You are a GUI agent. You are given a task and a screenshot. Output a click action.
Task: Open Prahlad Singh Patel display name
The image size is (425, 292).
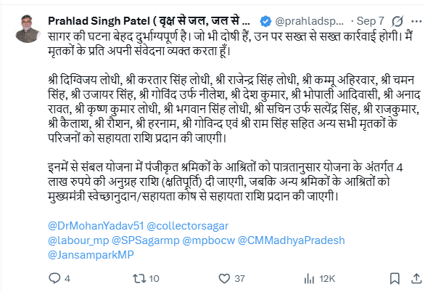click(x=149, y=21)
